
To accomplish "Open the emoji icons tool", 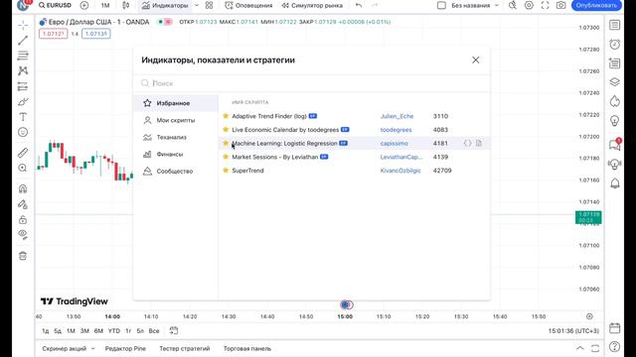I will tap(23, 132).
